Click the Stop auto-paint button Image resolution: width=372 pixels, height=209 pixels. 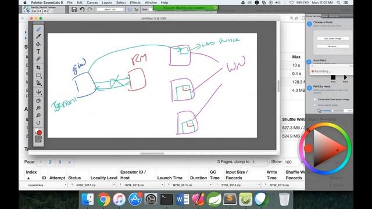333,78
